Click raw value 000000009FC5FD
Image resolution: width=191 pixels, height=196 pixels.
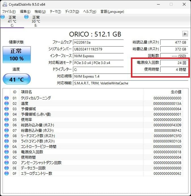(x=167, y=136)
